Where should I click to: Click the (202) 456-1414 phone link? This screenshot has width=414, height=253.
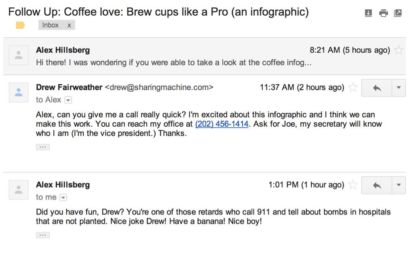pyautogui.click(x=222, y=124)
